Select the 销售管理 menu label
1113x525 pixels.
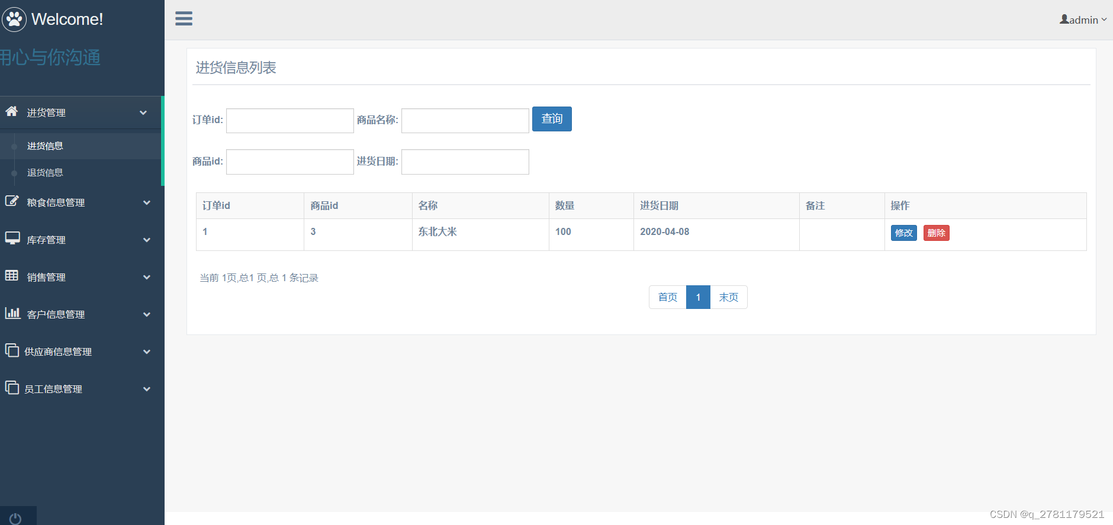click(x=46, y=277)
